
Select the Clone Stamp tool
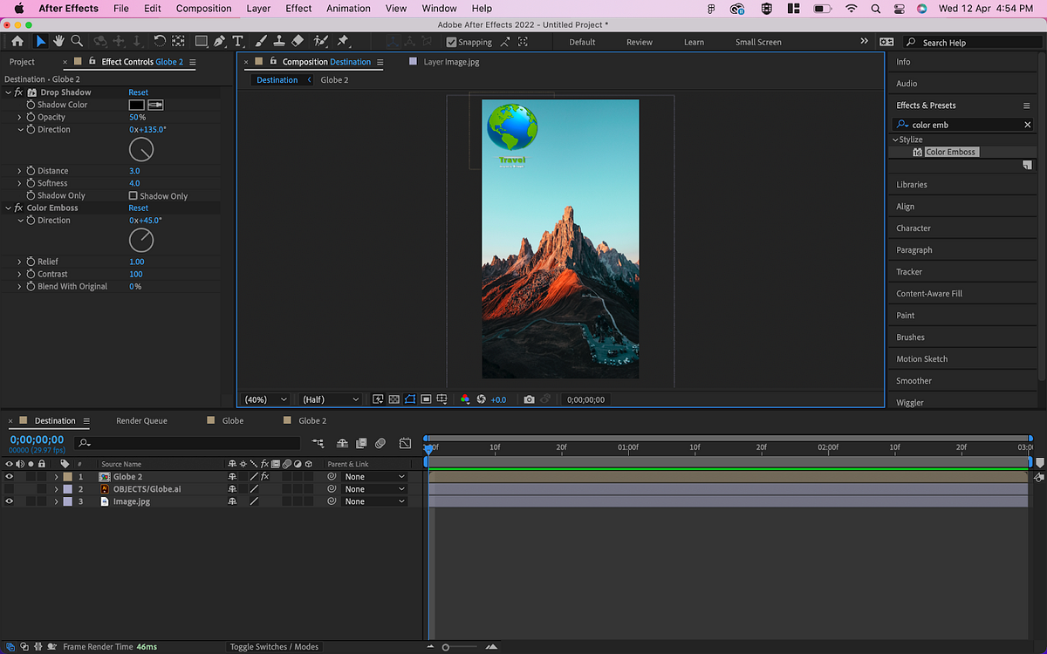click(277, 41)
